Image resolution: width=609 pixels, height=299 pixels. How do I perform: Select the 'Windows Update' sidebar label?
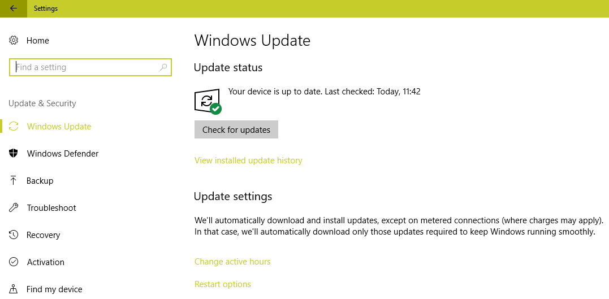point(59,127)
